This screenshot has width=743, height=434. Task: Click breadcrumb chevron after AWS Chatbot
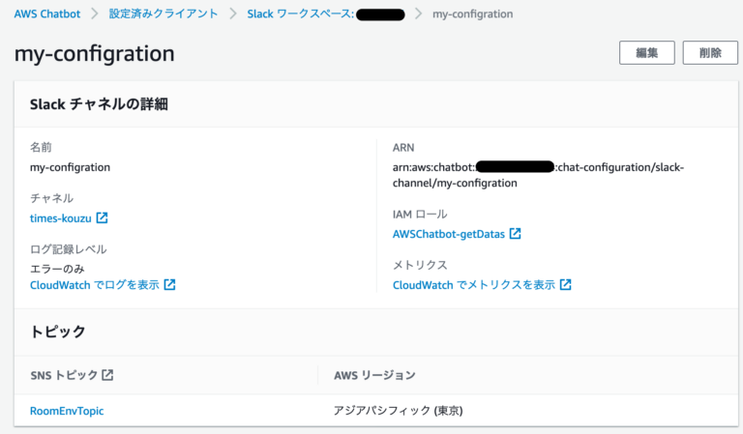[95, 14]
